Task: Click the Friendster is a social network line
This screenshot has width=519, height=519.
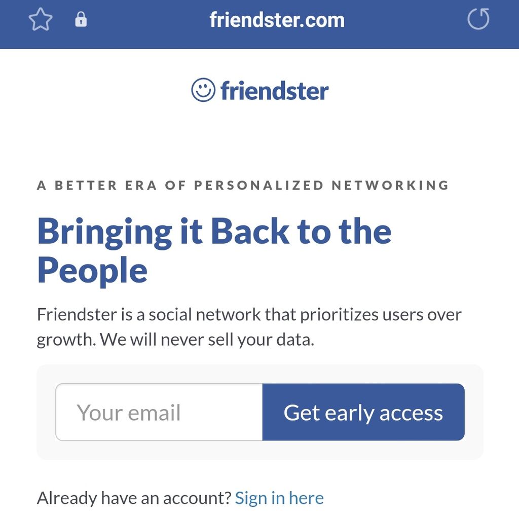Action: (x=249, y=314)
